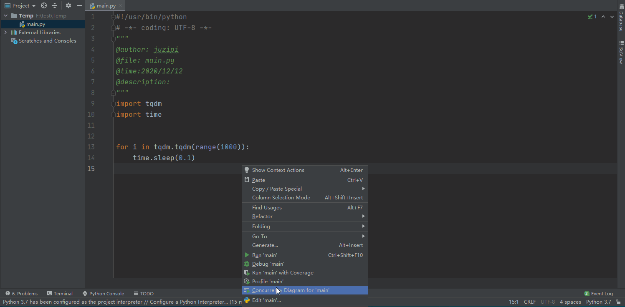Select main.py in project tree

pos(35,24)
